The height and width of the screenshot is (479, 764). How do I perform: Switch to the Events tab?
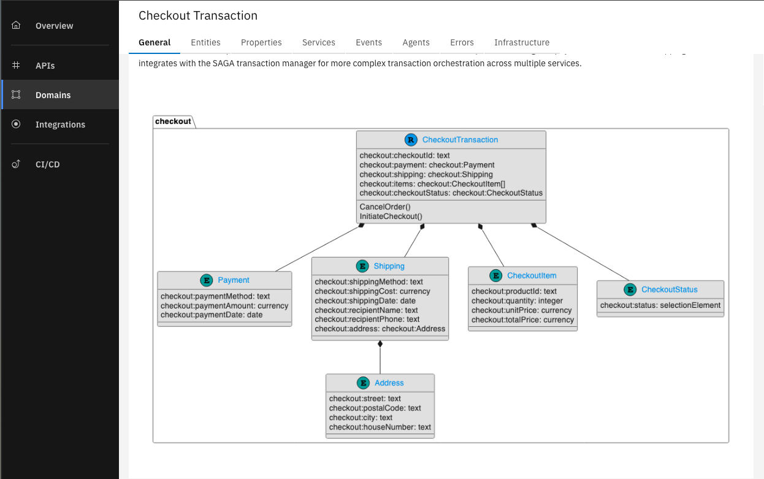coord(369,42)
